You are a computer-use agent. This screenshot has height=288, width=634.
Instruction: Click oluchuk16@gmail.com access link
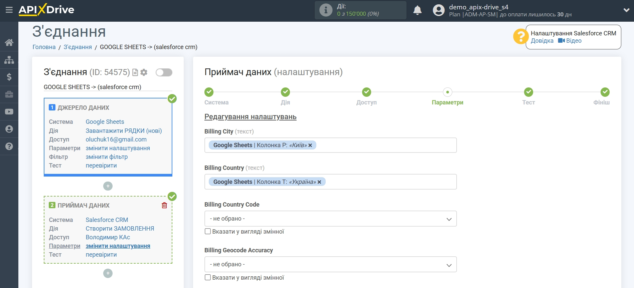pos(116,139)
